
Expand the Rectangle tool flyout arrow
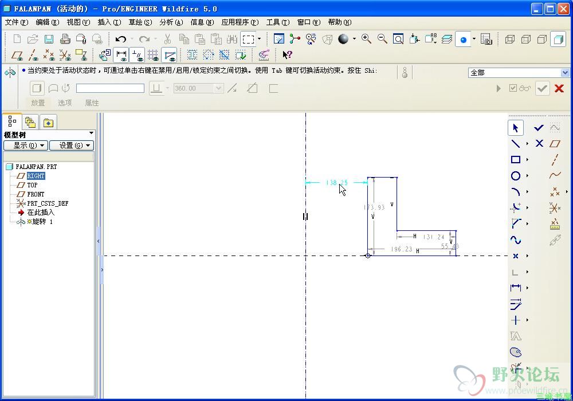pos(527,160)
